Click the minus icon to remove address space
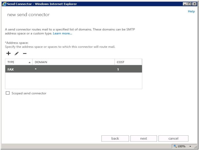 click(25, 54)
